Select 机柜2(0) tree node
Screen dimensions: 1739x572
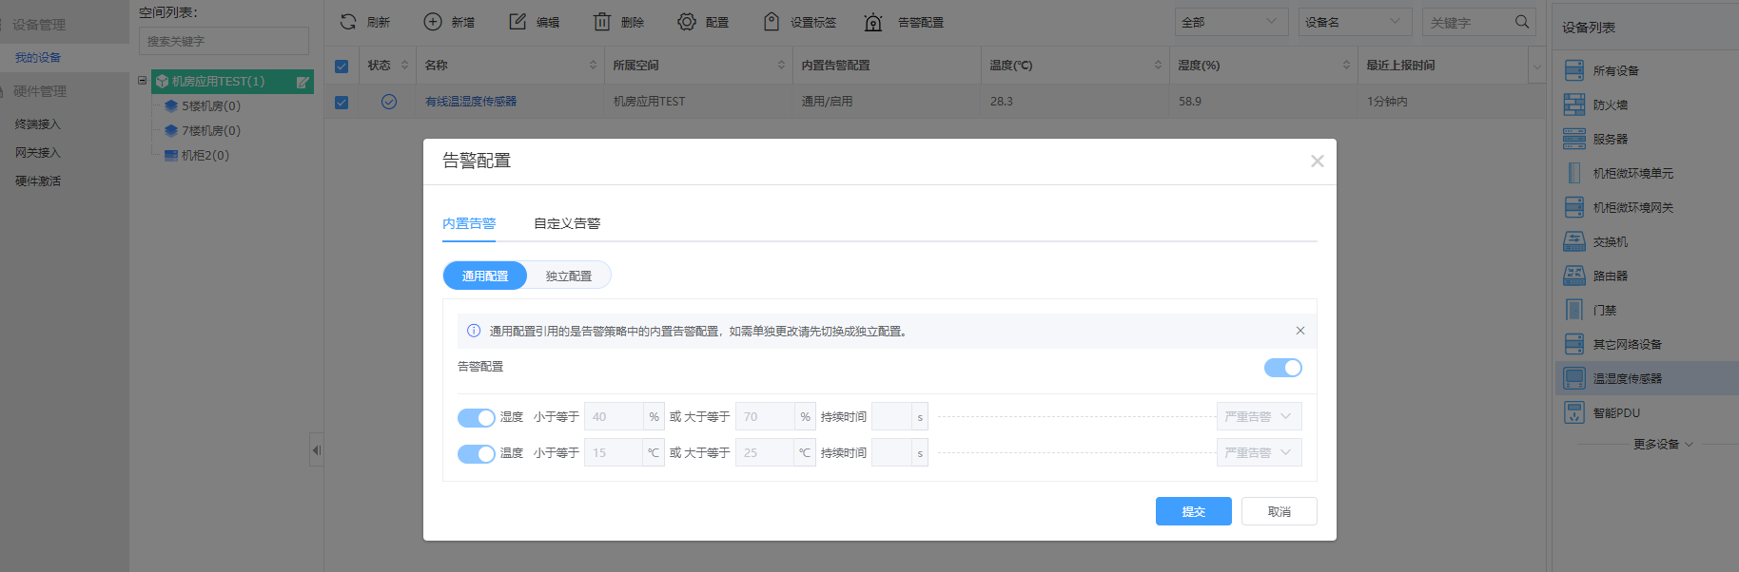pyautogui.click(x=205, y=155)
